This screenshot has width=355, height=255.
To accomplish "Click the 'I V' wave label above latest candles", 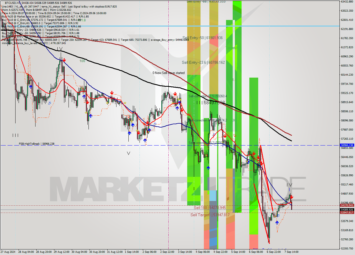I will coord(289,185).
